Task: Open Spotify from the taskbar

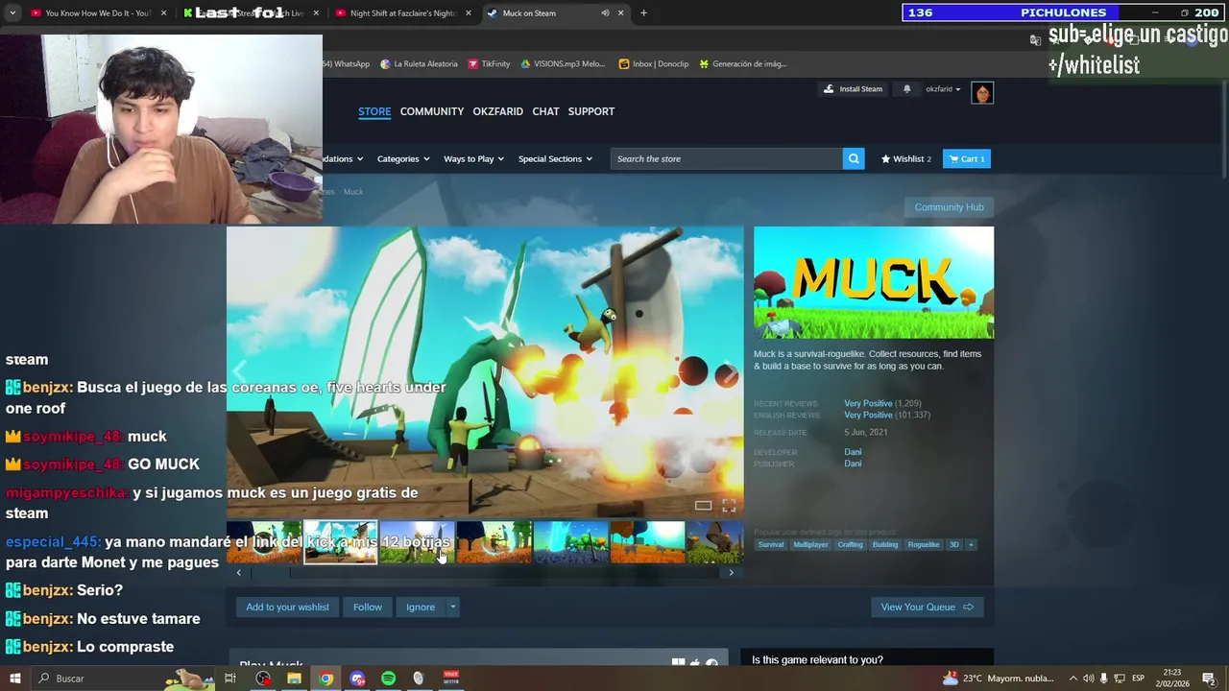Action: point(388,679)
